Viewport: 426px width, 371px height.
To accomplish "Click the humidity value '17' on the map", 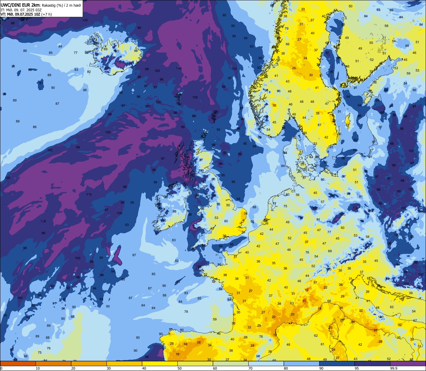I will click(x=315, y=283).
